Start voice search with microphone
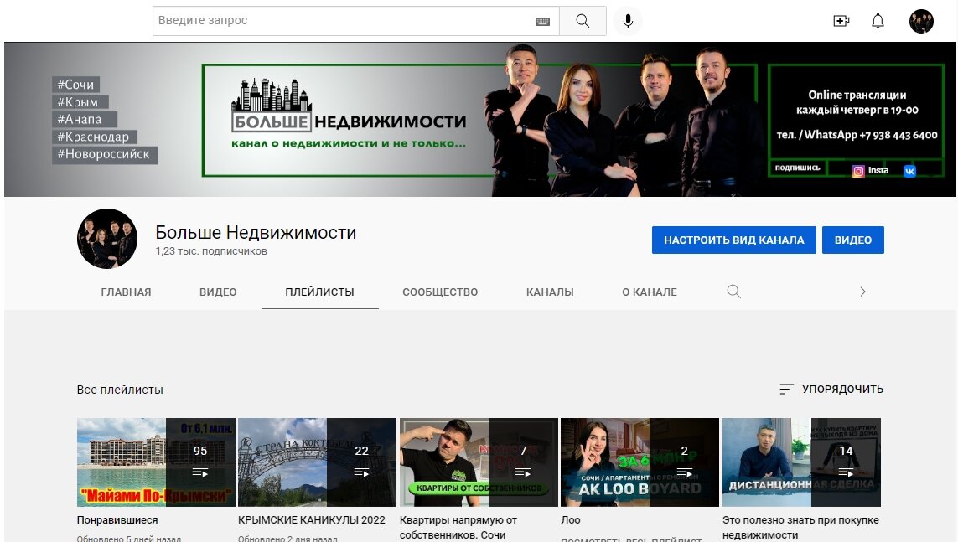 pos(628,22)
